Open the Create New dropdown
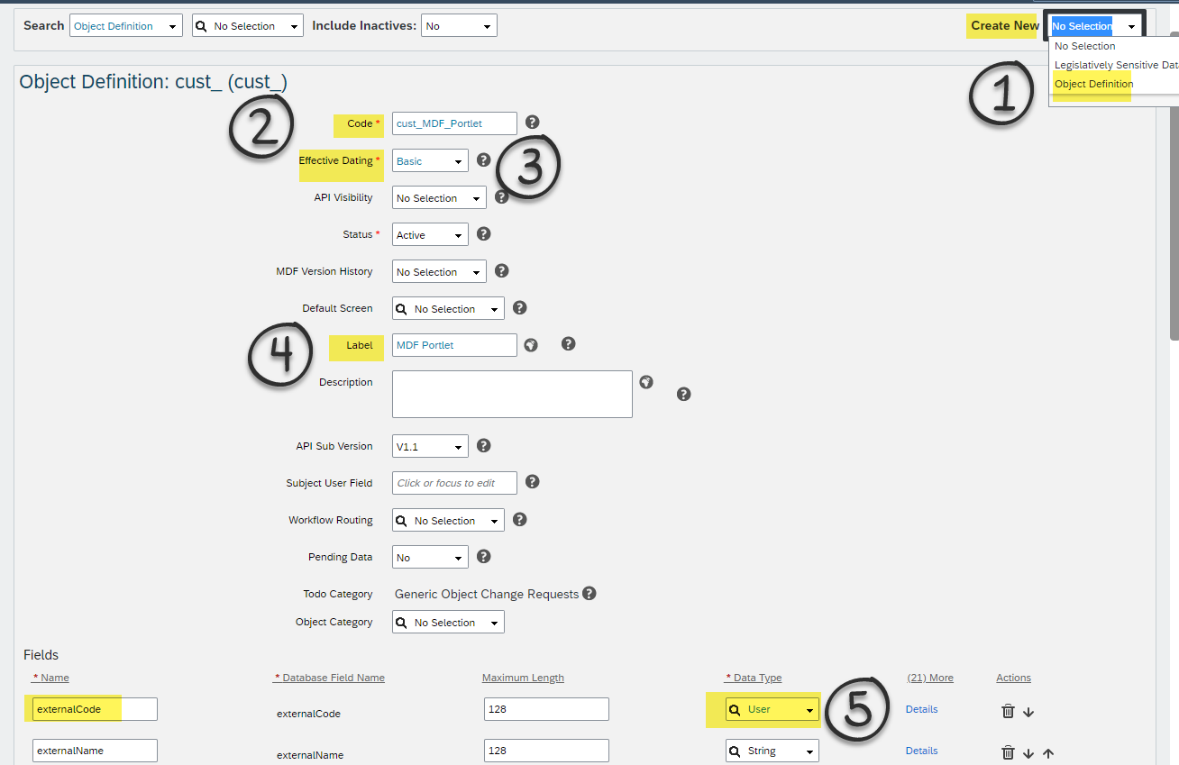This screenshot has height=765, width=1179. (1095, 26)
